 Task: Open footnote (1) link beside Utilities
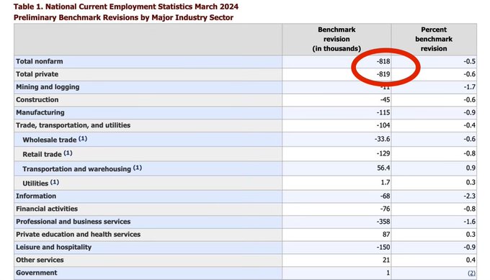coord(54,182)
